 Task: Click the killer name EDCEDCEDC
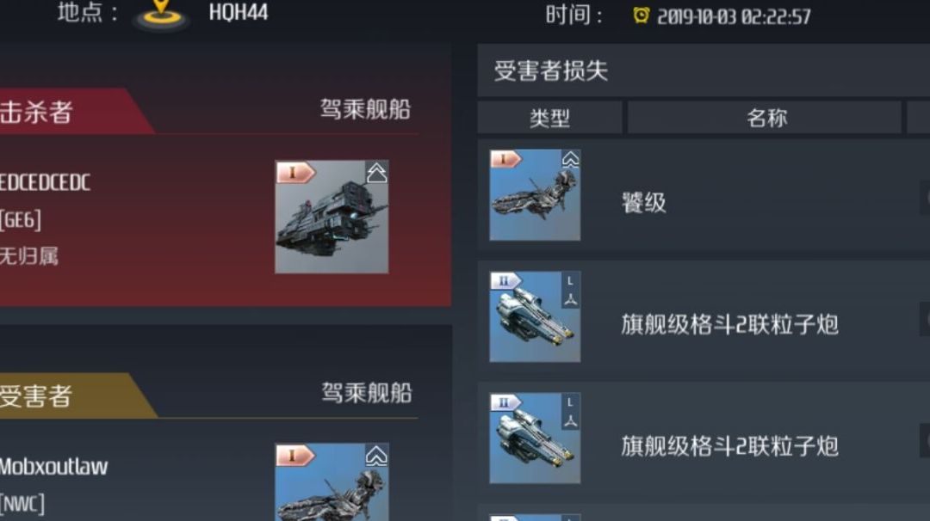45,182
